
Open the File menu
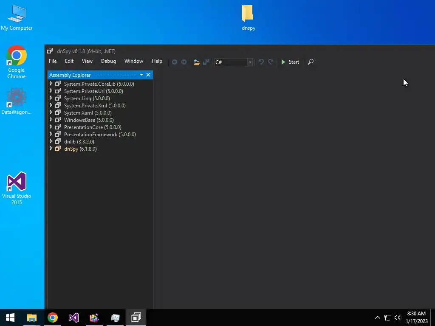click(53, 61)
